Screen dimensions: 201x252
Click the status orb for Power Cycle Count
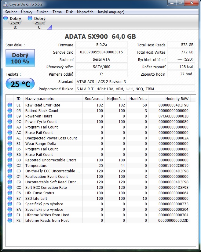click(x=10, y=121)
